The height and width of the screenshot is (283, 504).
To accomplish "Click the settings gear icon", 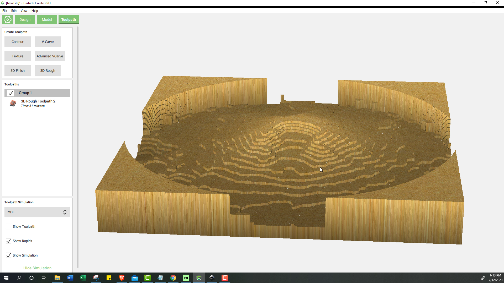I will coord(8,19).
